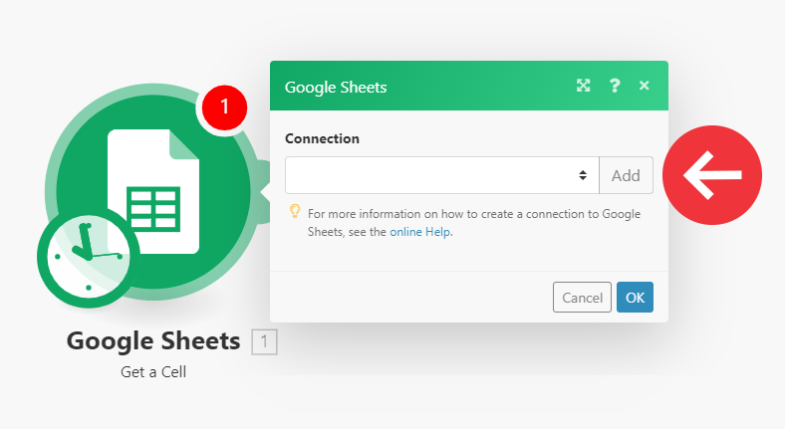785x429 pixels.
Task: Close the Google Sheets dialog
Action: (645, 86)
